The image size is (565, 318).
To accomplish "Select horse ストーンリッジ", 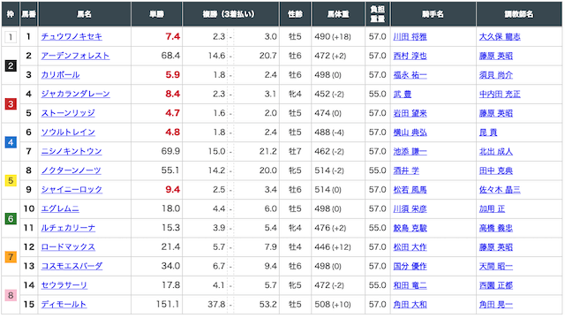I will click(68, 113).
